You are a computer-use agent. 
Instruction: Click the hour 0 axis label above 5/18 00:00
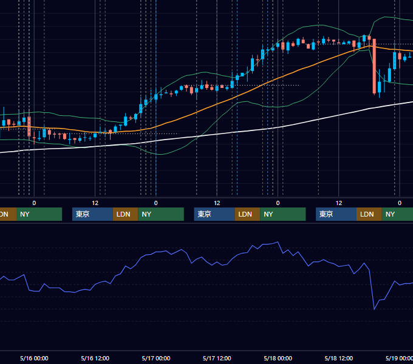(x=278, y=203)
